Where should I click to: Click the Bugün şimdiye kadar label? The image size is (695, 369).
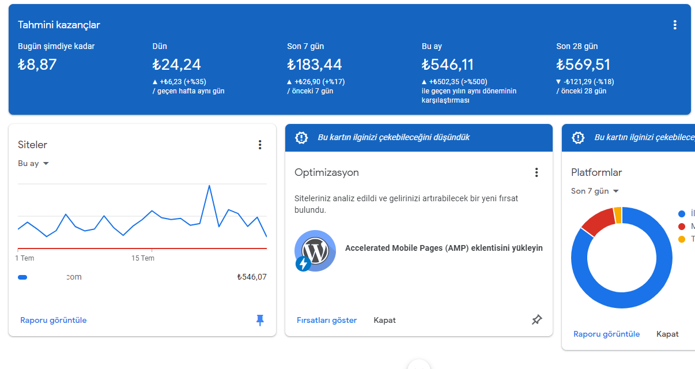click(56, 46)
